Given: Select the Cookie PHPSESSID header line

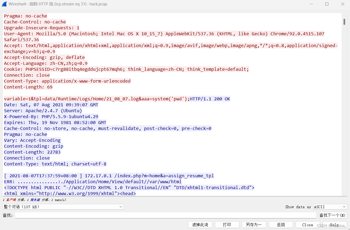Looking at the screenshot, I should (126, 69).
